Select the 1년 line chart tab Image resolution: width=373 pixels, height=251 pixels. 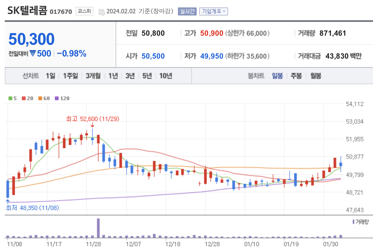click(x=113, y=76)
